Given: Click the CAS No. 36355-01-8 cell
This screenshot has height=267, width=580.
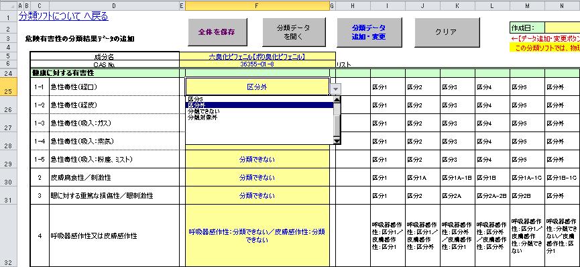Looking at the screenshot, I should point(257,64).
